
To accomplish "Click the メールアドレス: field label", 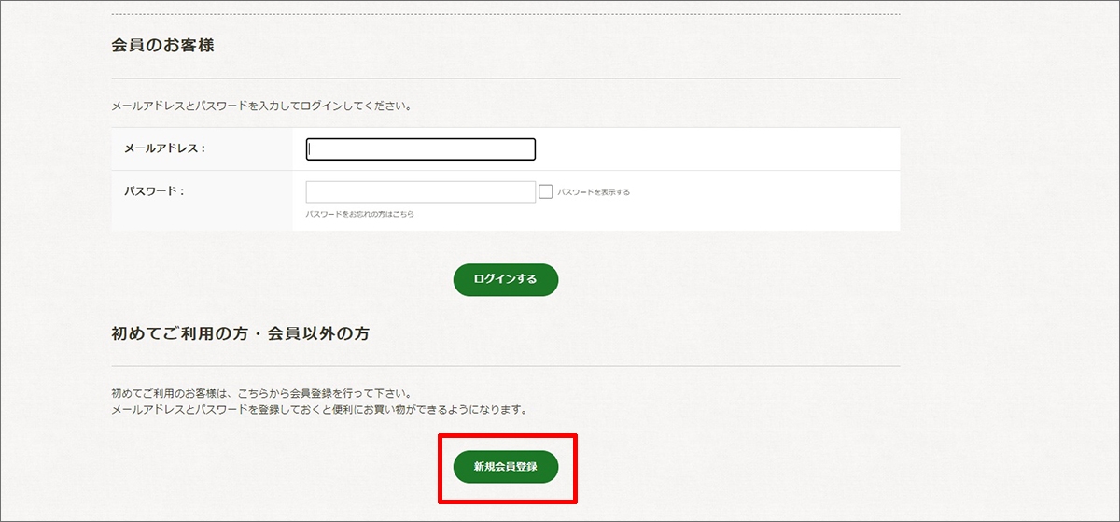I will click(x=164, y=148).
